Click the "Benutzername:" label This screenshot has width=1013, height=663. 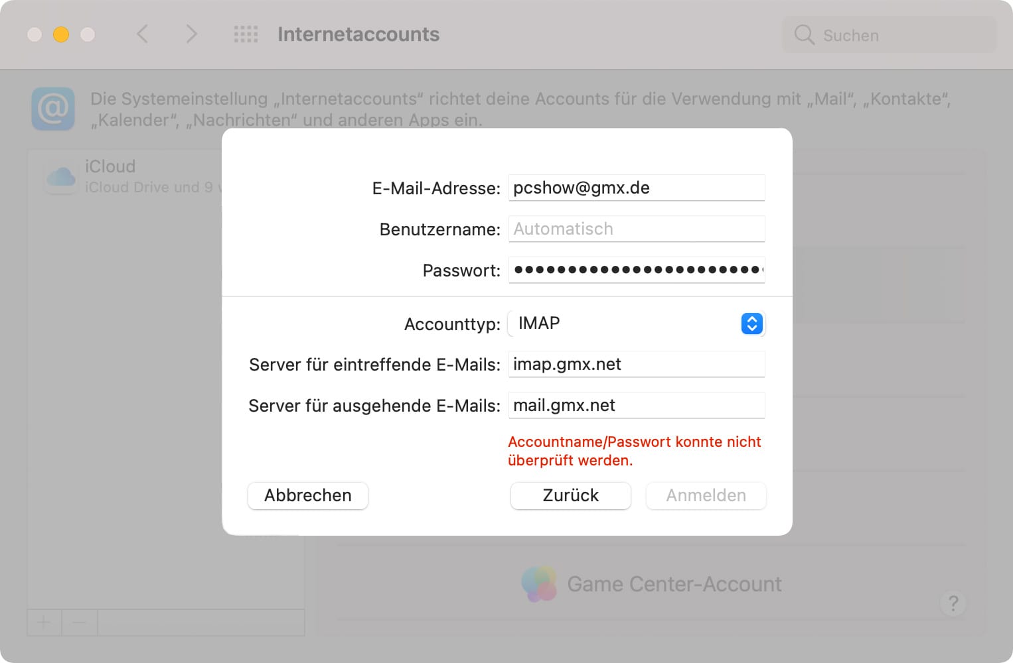(440, 229)
